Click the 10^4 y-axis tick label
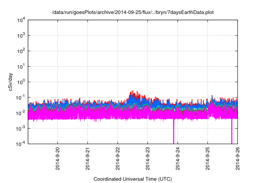The height and width of the screenshot is (183, 262). pyautogui.click(x=21, y=20)
